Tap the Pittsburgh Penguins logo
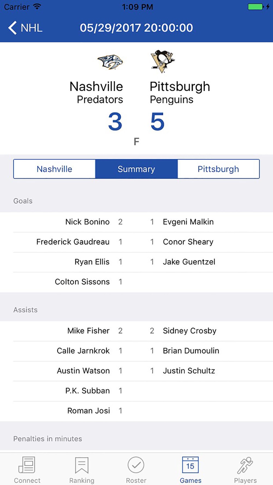This screenshot has width=273, height=485. click(162, 61)
